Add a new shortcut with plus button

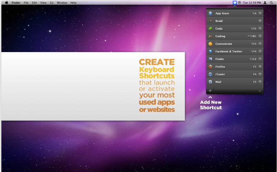[x=210, y=90]
